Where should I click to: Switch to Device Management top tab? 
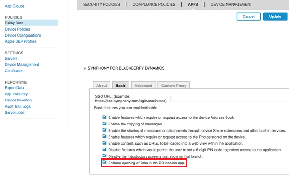[231, 4]
